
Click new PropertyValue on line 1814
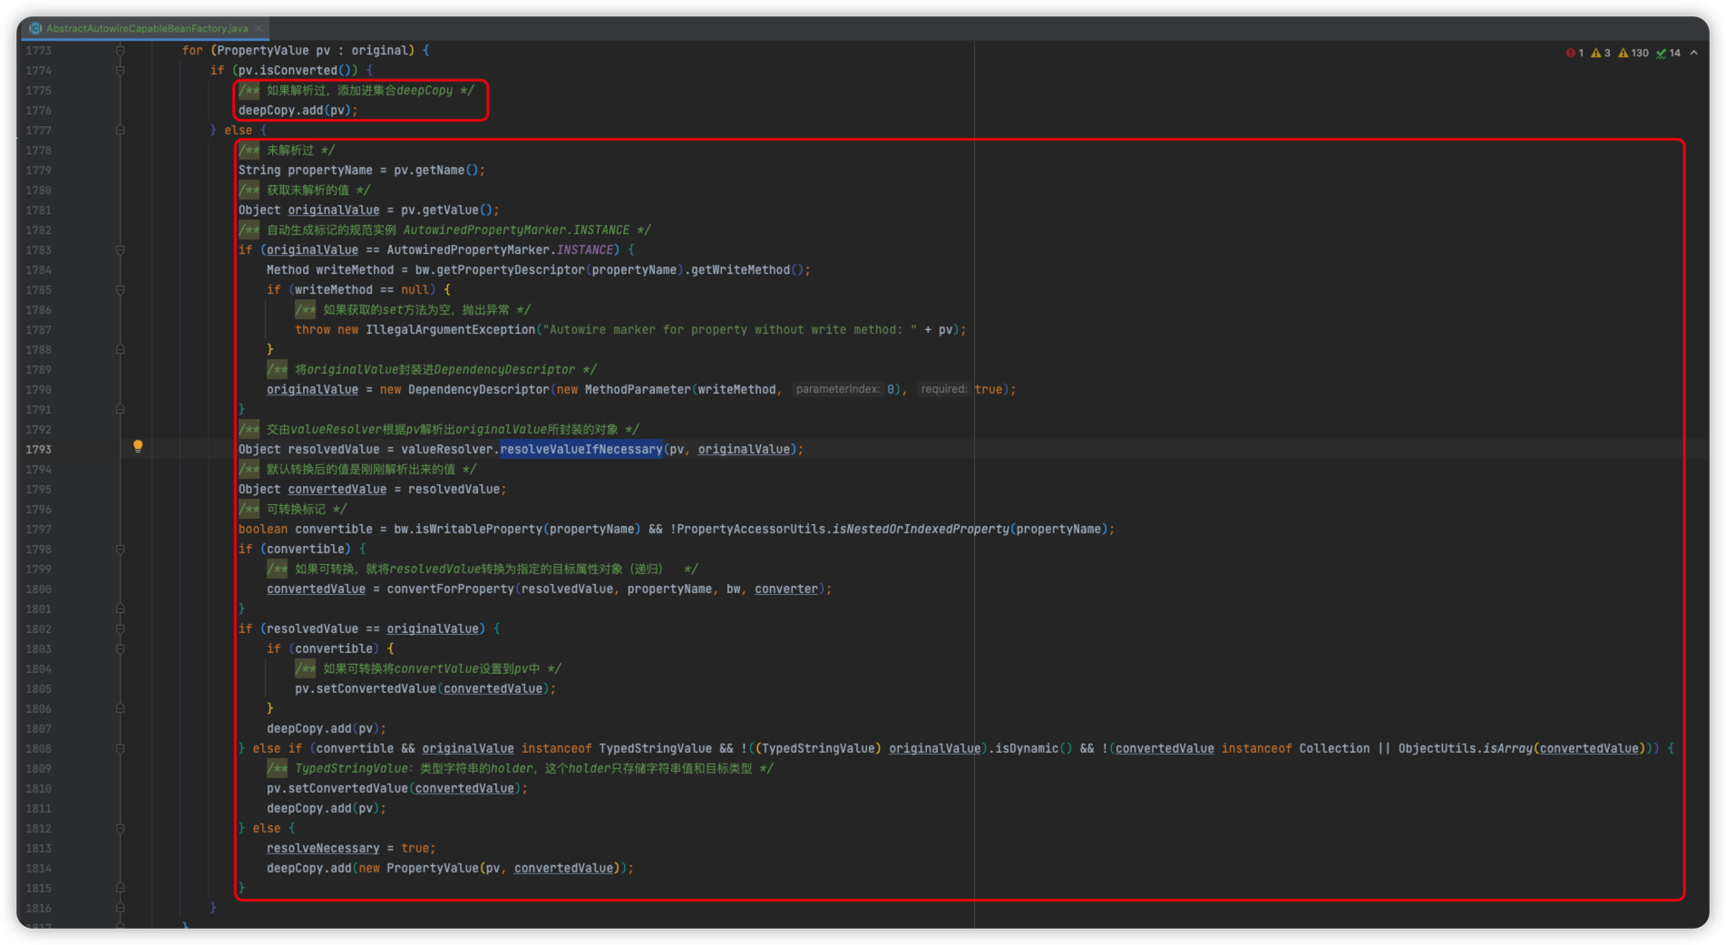(418, 869)
